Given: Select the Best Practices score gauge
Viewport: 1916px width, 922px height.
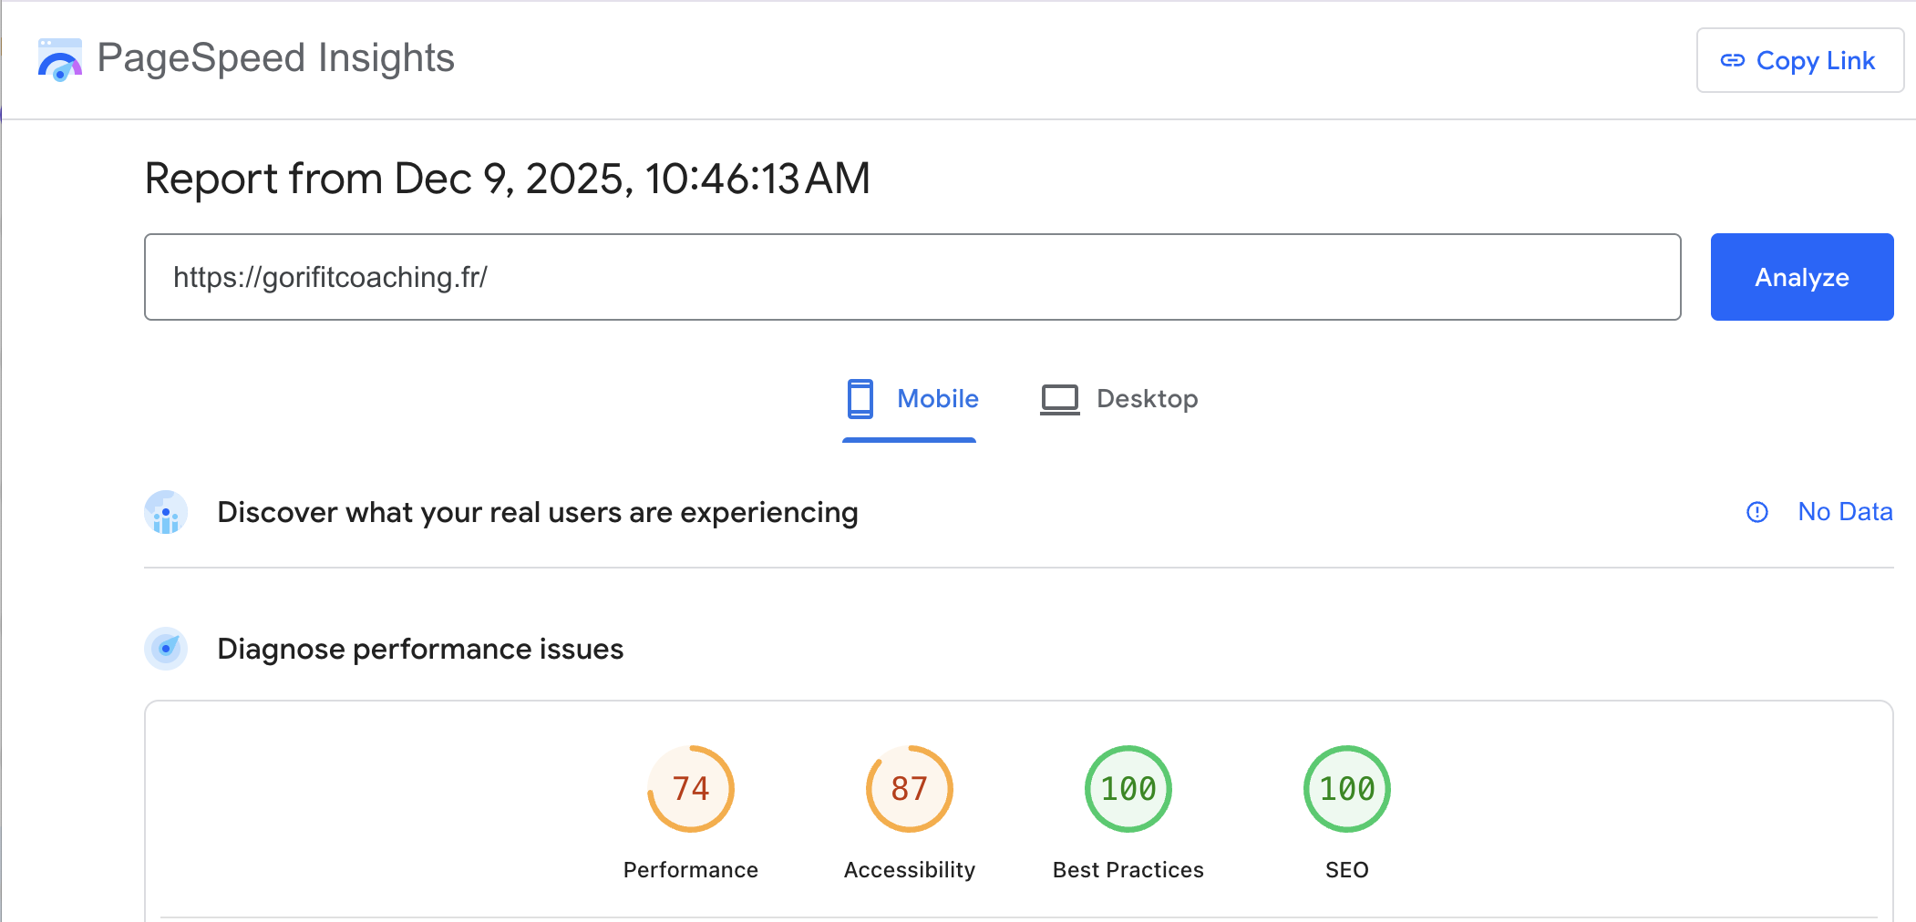Looking at the screenshot, I should point(1128,789).
